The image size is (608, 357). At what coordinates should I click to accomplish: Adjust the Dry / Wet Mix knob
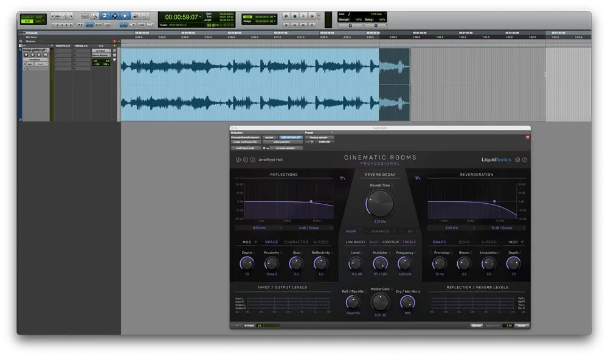tap(407, 302)
